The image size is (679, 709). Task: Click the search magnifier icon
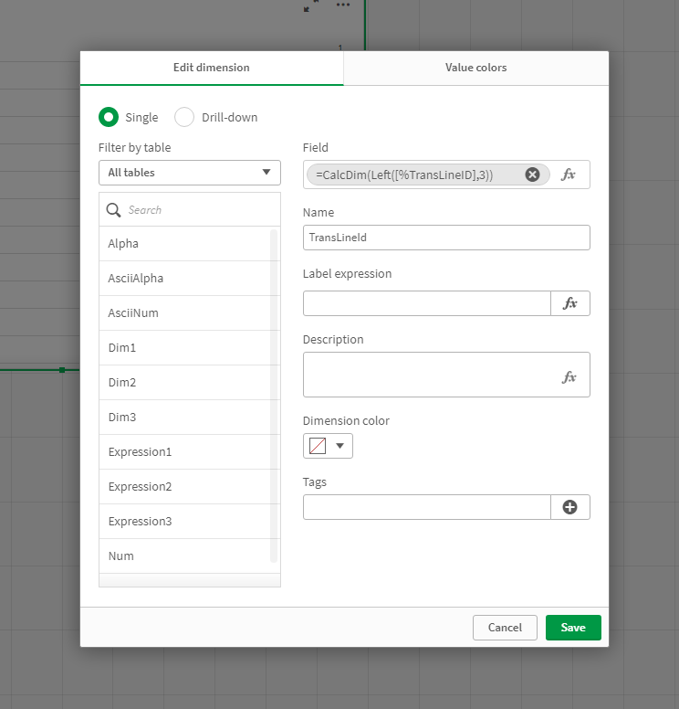click(114, 210)
